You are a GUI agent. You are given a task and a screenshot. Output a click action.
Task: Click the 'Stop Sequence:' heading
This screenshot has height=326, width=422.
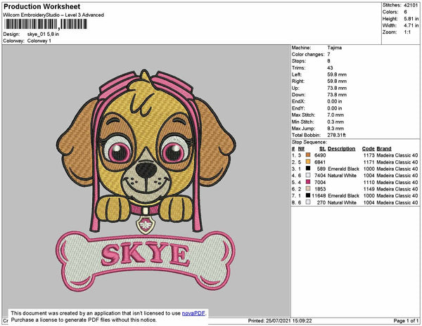pyautogui.click(x=309, y=142)
